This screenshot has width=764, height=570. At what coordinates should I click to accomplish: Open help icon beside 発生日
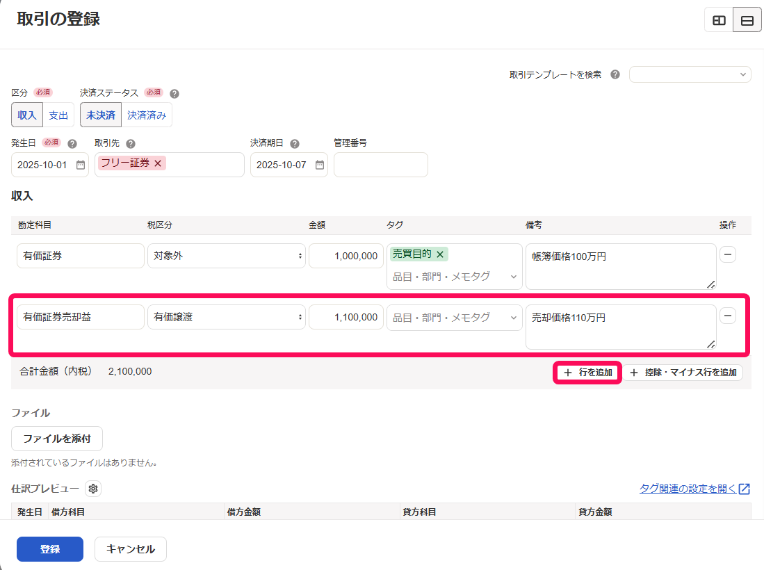(x=72, y=144)
